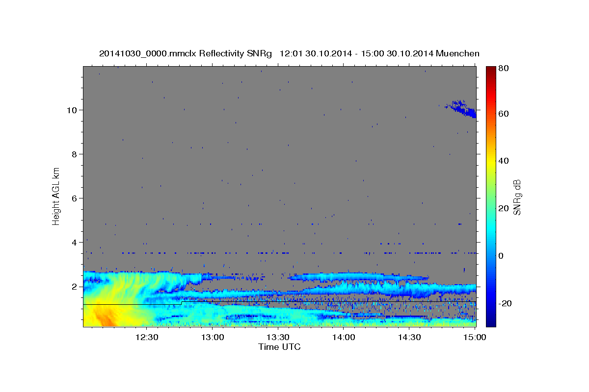Click the height label 6 on y-axis
This screenshot has height=392, width=589.
pyautogui.click(x=75, y=198)
